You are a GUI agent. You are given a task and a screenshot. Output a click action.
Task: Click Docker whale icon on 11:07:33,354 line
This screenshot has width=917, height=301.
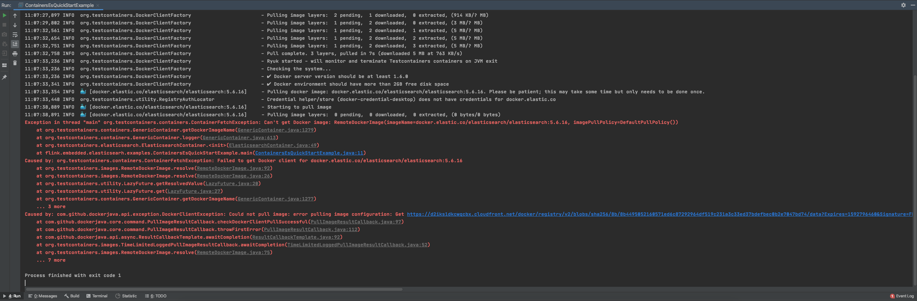coord(83,91)
